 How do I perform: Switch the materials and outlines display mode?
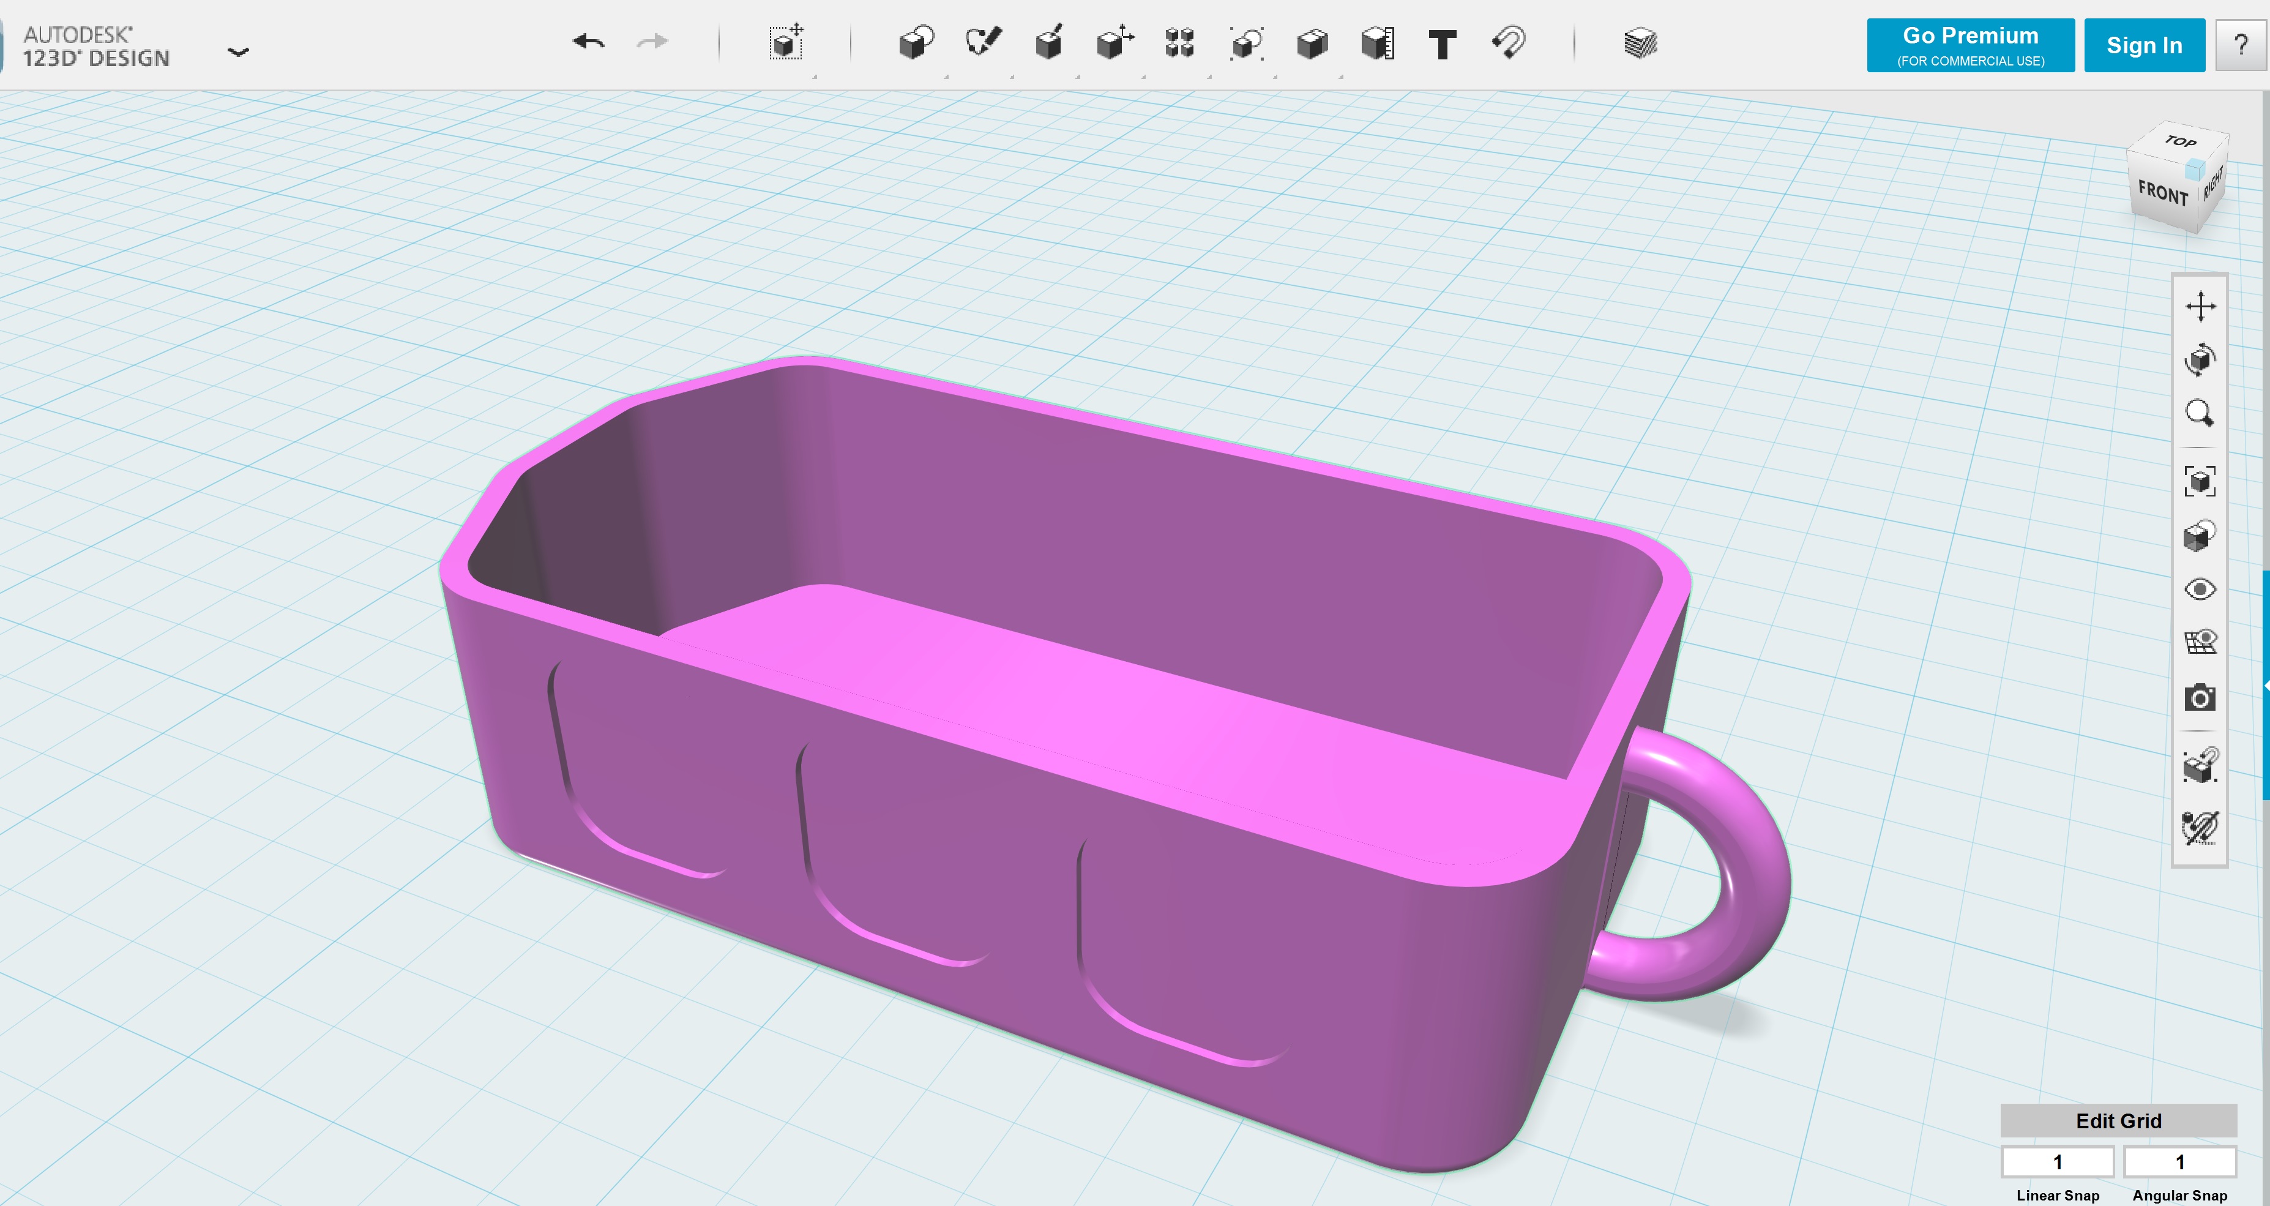(2200, 535)
